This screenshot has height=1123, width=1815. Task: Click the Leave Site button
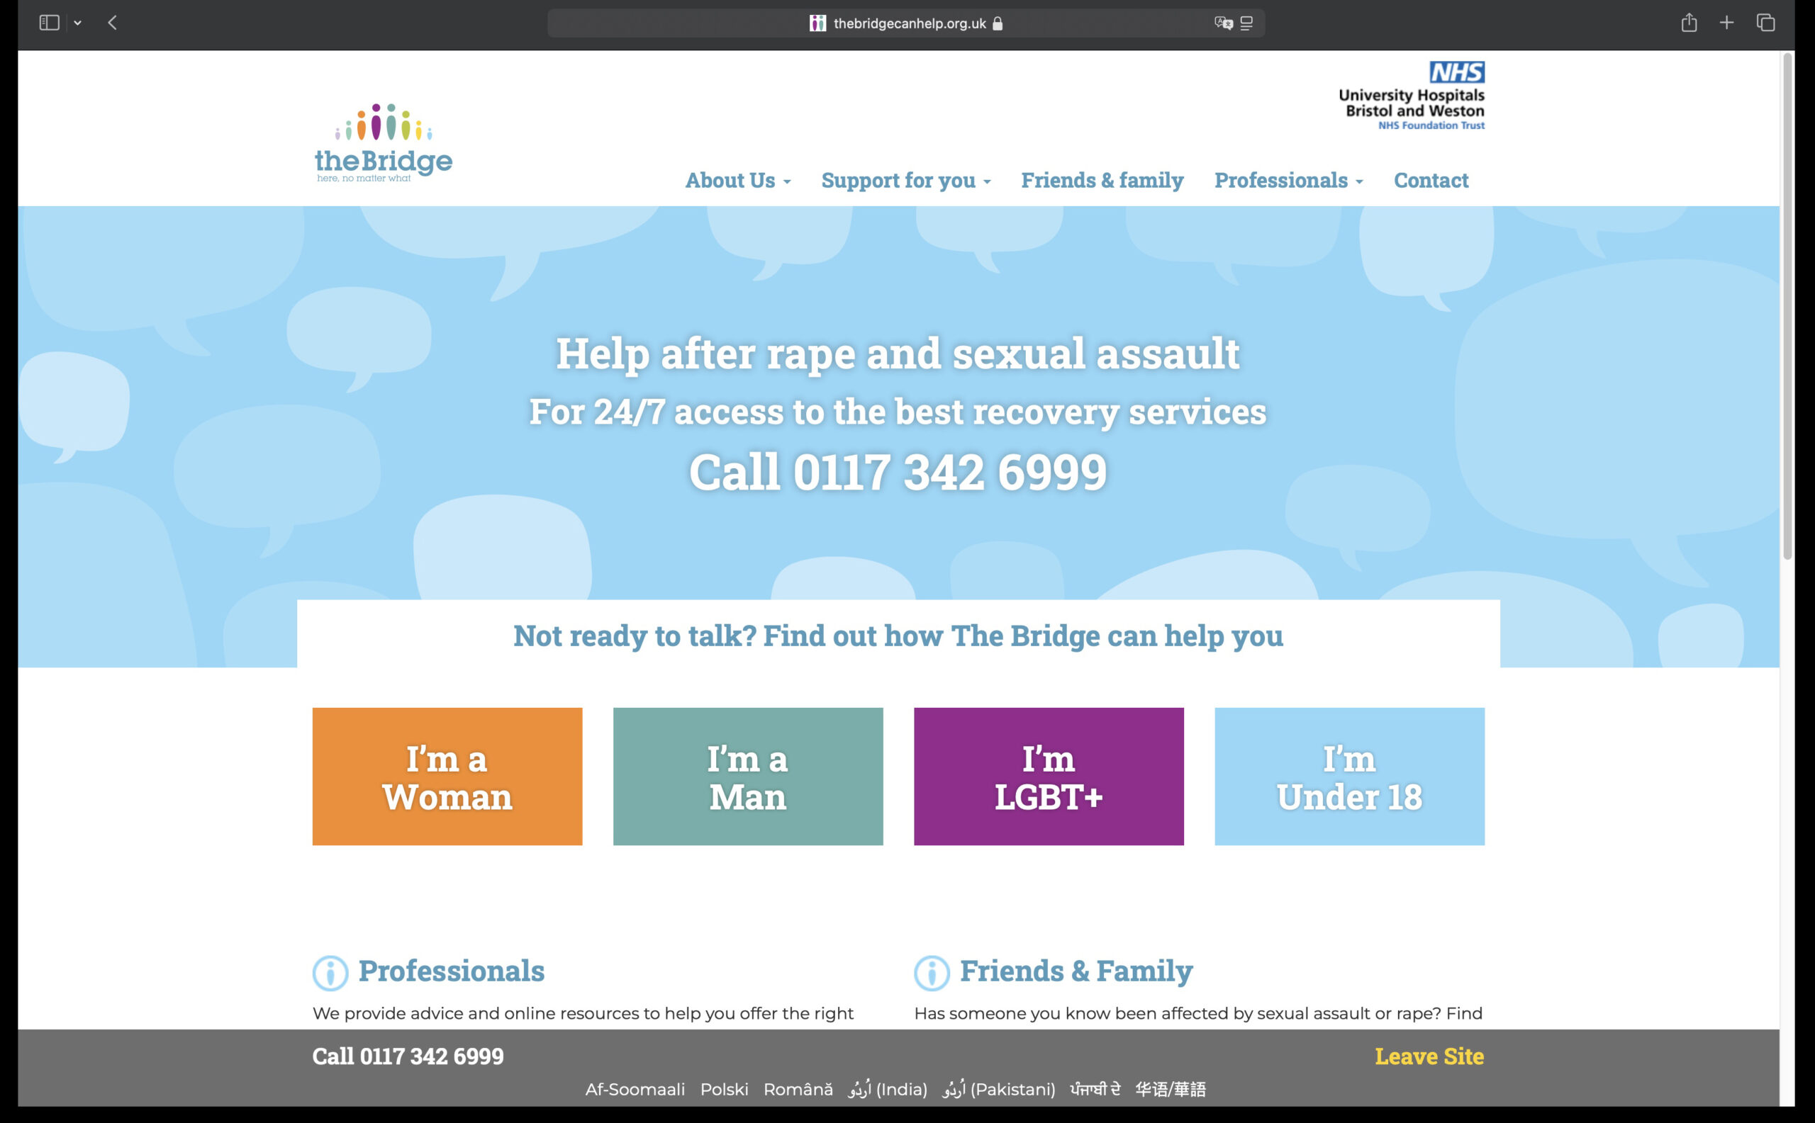pos(1429,1056)
